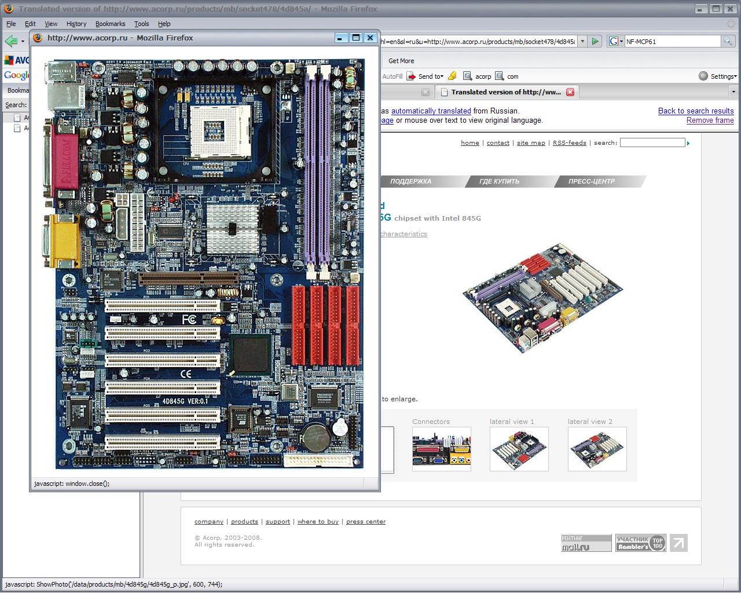This screenshot has width=741, height=593.
Task: Click the yellow highlighter icon
Action: pos(452,76)
